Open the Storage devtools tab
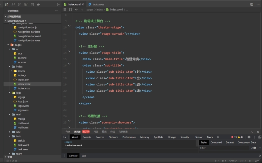The width and height of the screenshot is (262, 163). coord(172,137)
